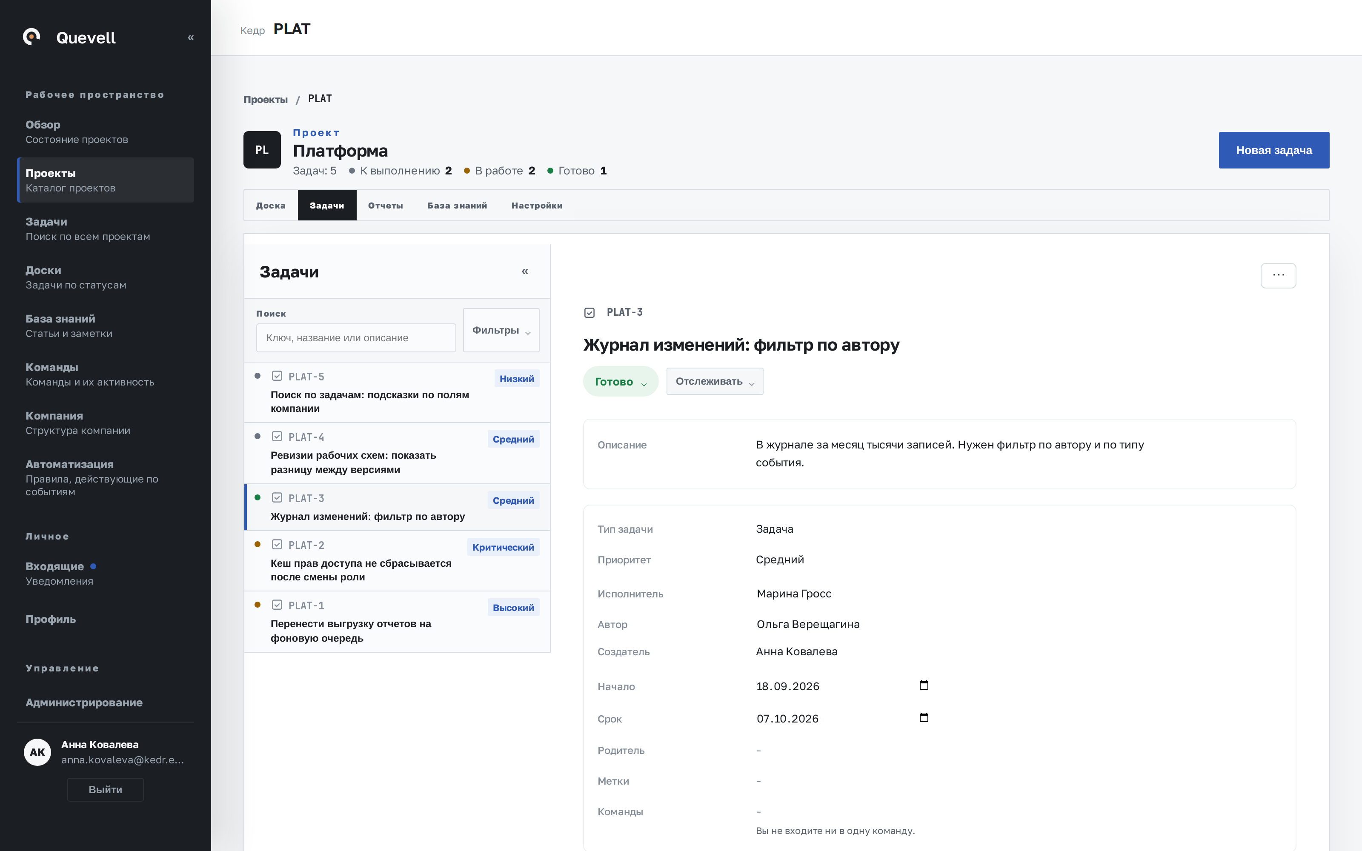Collapse the sidebar with the double-chevron icon
The image size is (1362, 851).
[191, 38]
